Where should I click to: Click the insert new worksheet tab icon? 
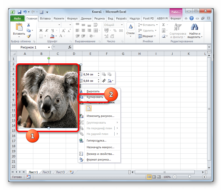point(72,172)
